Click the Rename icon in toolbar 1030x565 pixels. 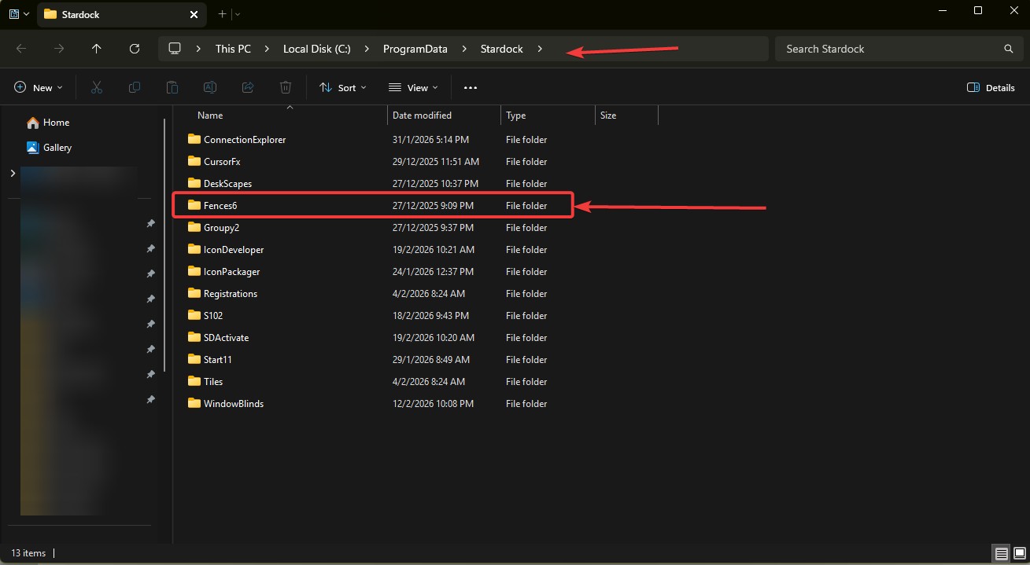pos(210,88)
